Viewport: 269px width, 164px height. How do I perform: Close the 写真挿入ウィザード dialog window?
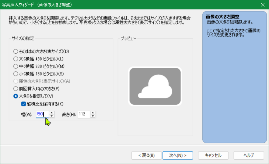262,5
